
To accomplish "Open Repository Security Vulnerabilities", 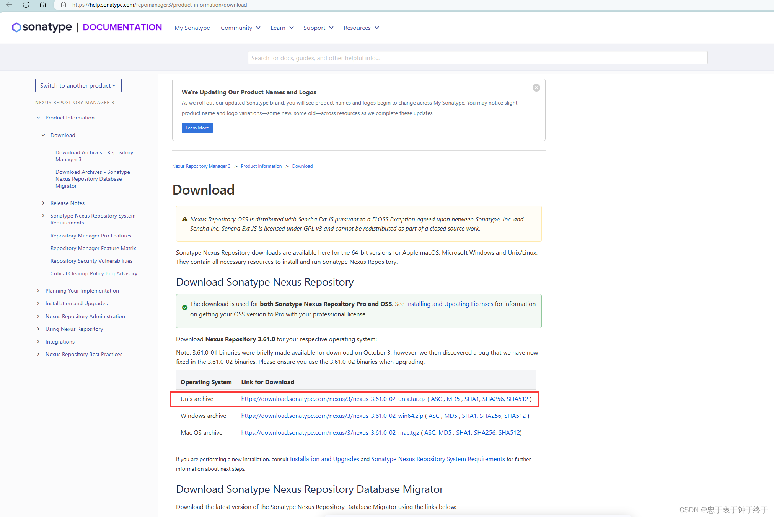I will pyautogui.click(x=91, y=261).
